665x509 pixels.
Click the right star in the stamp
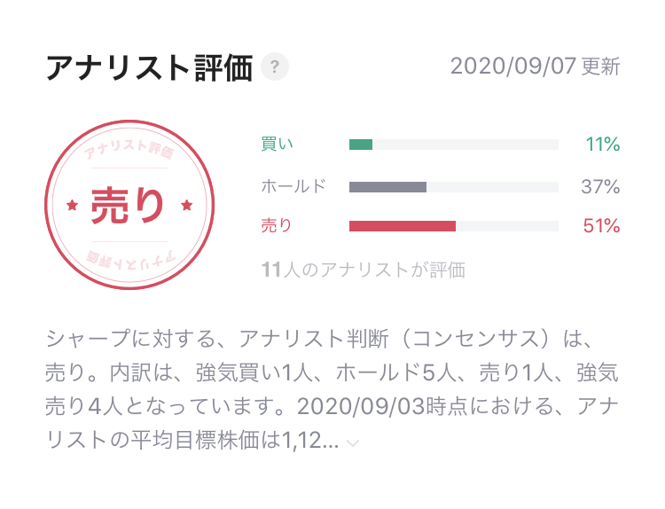(186, 206)
